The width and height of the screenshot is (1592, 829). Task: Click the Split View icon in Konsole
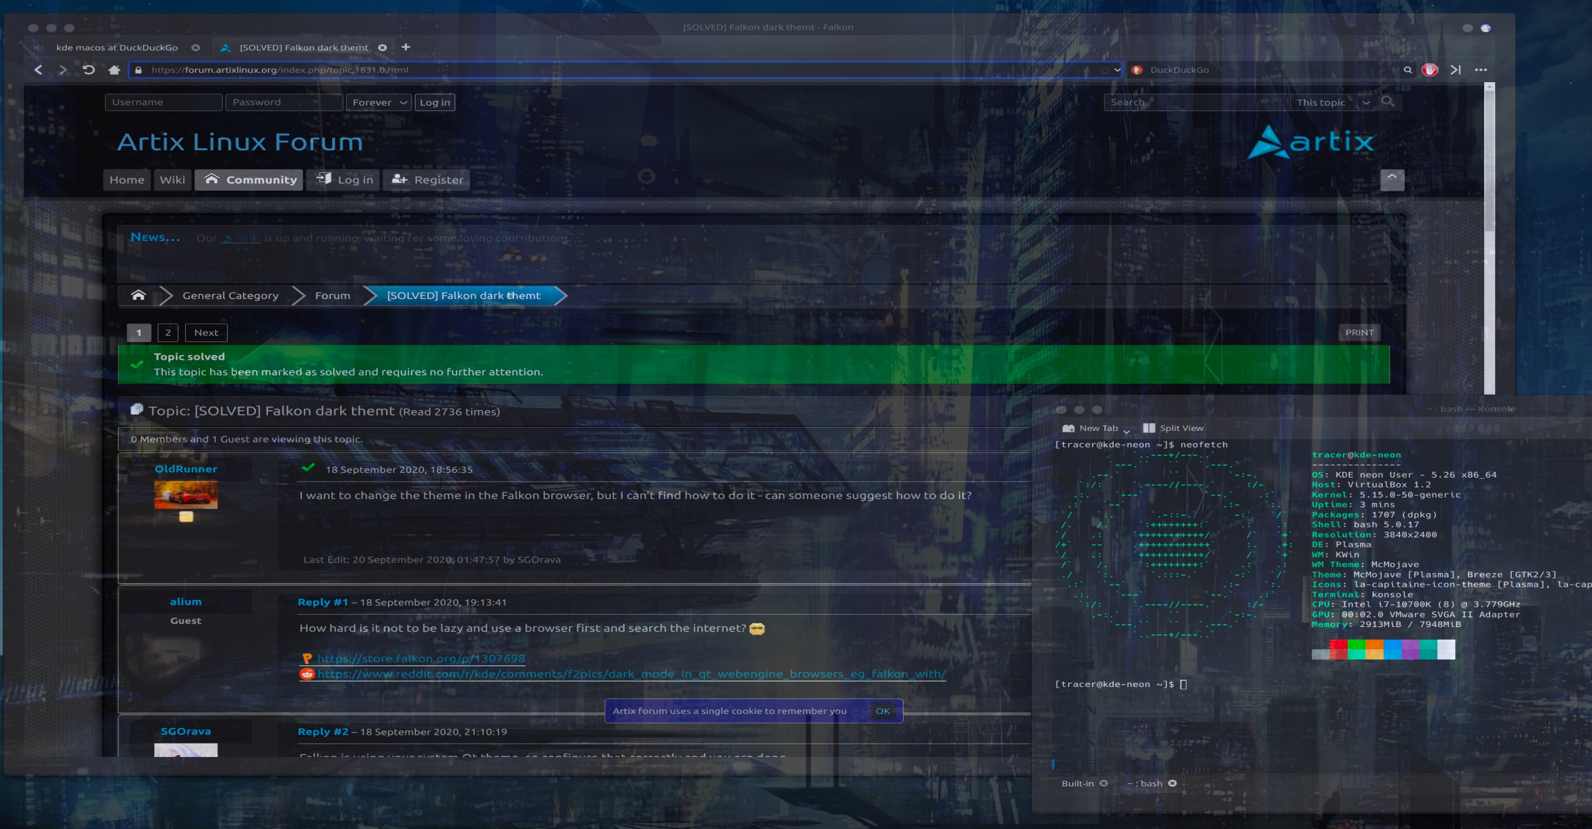tap(1149, 428)
